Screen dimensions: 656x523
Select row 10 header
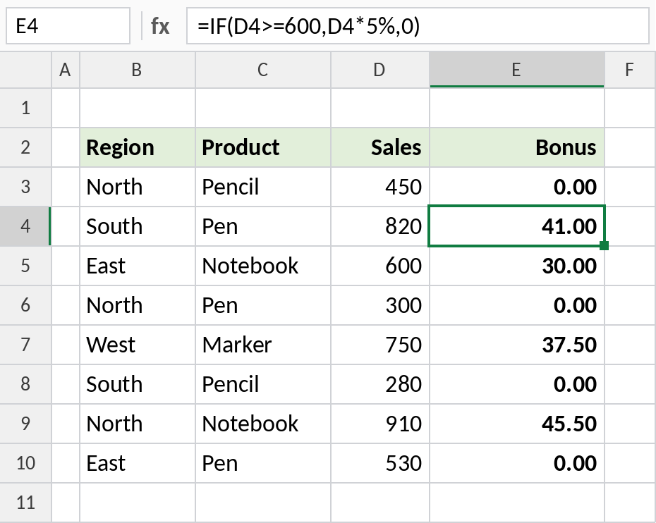point(25,463)
